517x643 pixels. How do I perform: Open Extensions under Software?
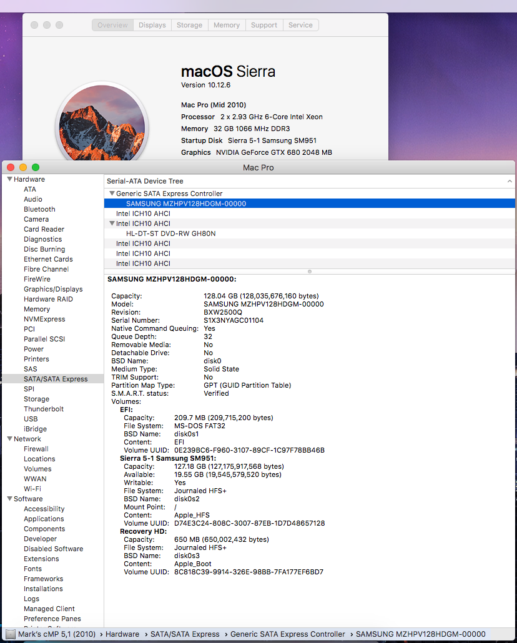(41, 559)
